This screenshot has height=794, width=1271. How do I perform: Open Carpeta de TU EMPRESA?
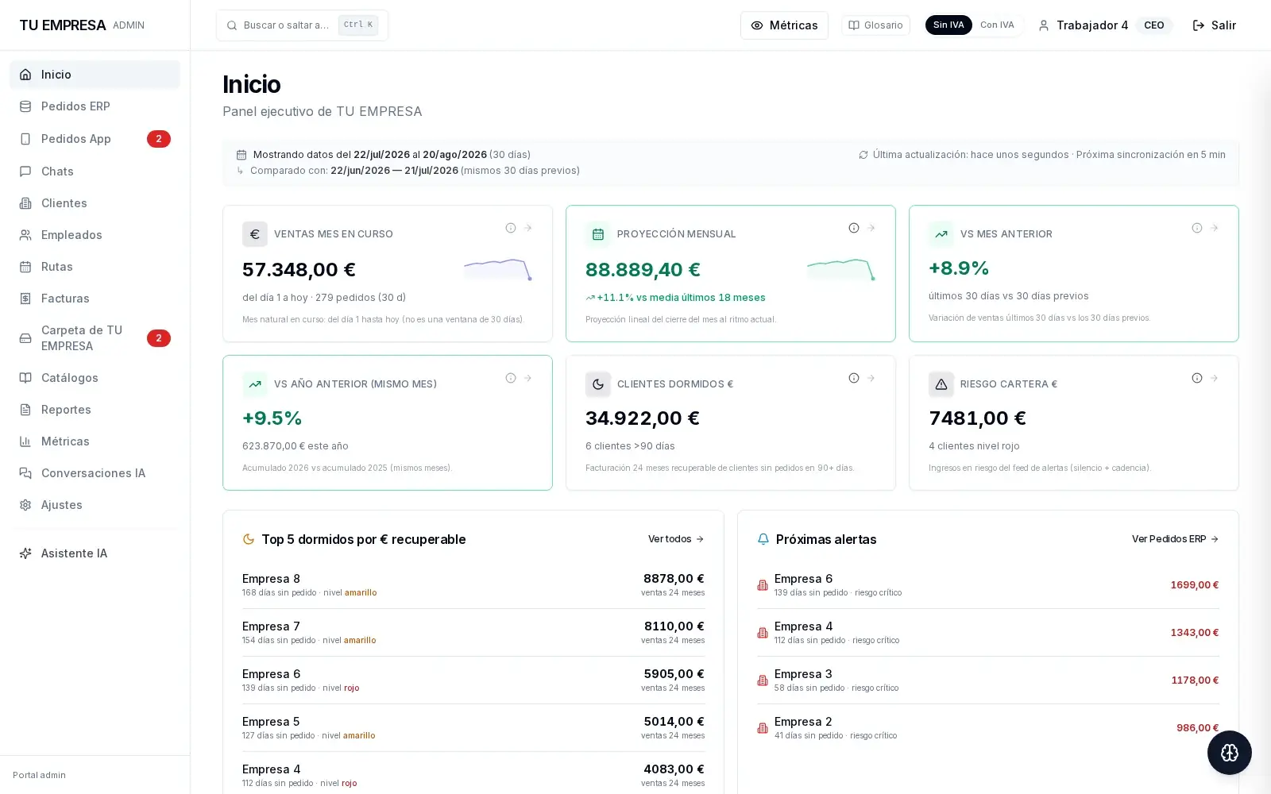[95, 338]
